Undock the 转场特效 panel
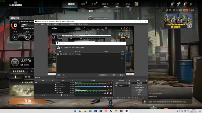 click(x=130, y=80)
